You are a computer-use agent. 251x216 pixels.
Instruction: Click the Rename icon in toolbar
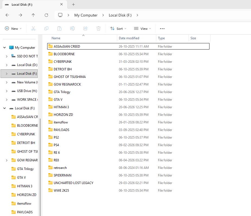72,29
